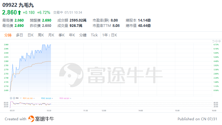Click the green up-arrow beside the price
The height and width of the screenshot is (125, 222).
coord(20,13)
